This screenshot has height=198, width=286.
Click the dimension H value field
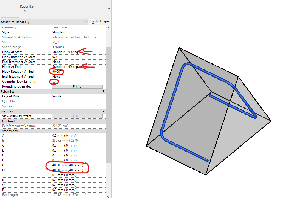(77, 170)
